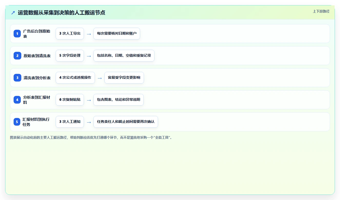This screenshot has width=340, height=200.
Task: Select the 清洗表到分析表 step label
Action: coord(37,78)
